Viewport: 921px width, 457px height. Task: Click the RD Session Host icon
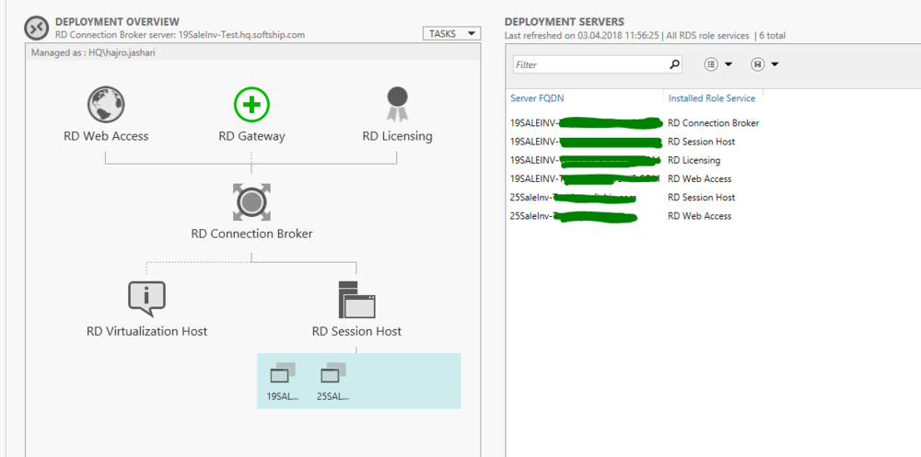[356, 299]
